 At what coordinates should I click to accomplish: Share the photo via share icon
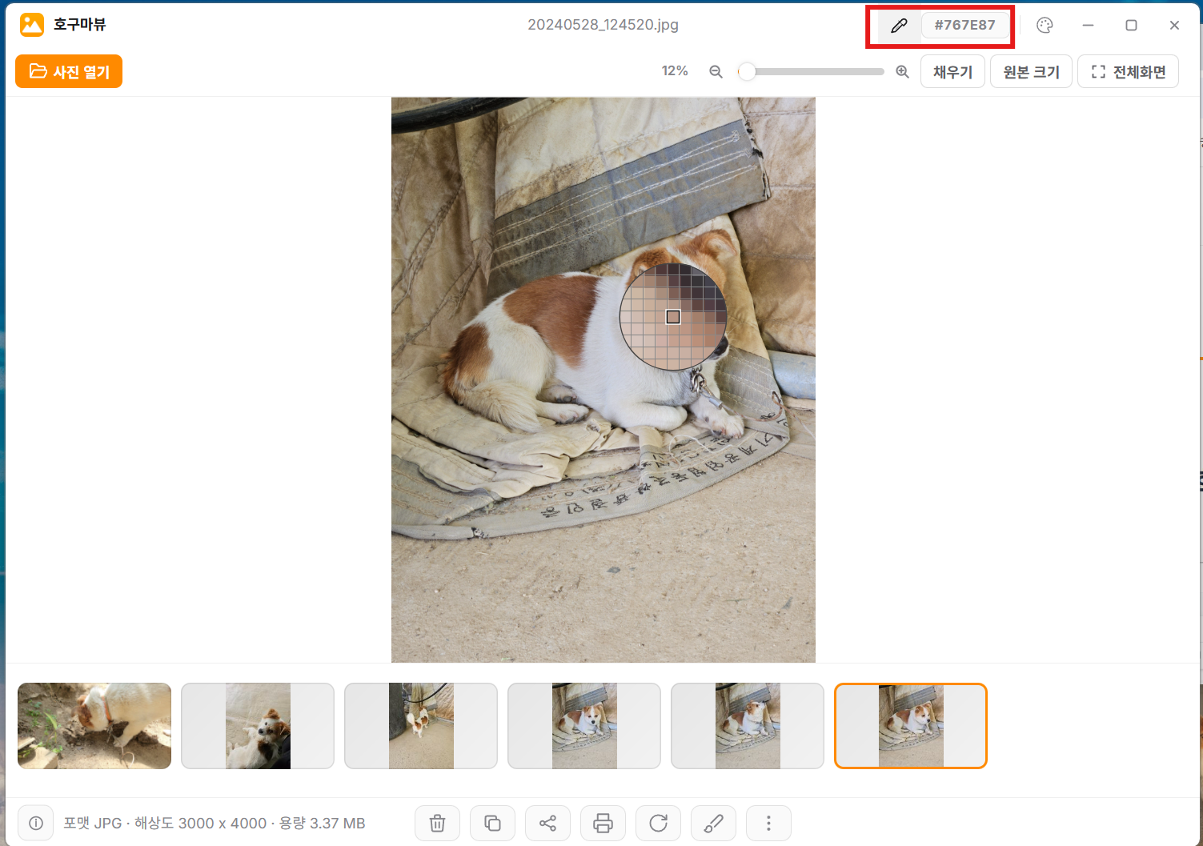[547, 824]
